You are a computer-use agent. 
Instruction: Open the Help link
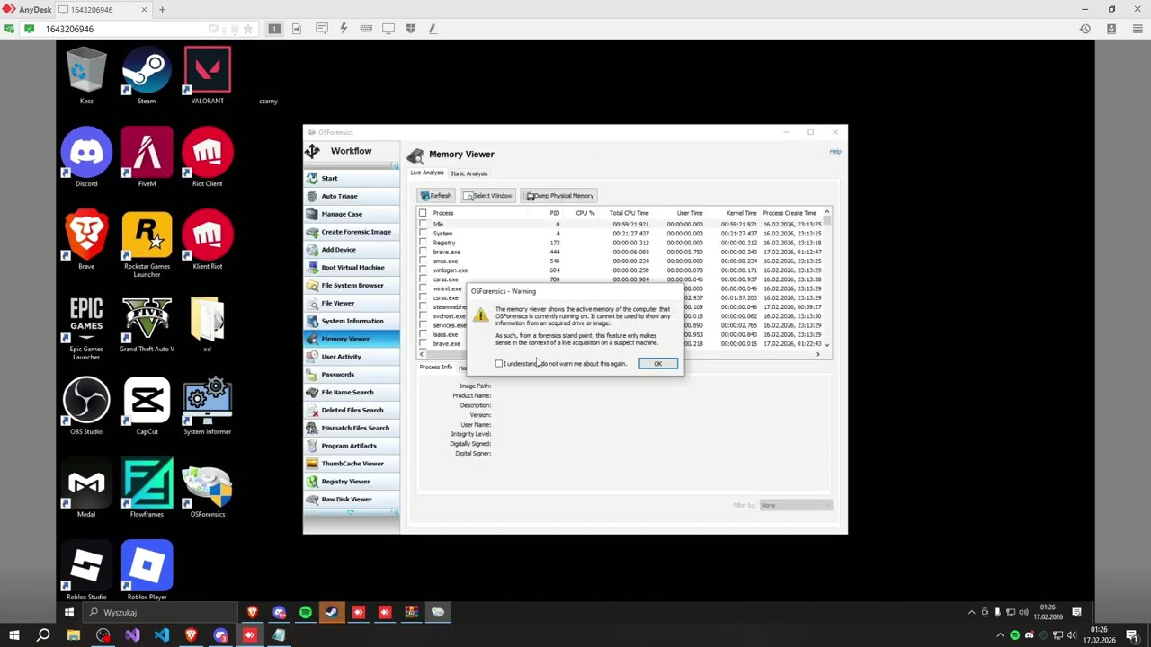pyautogui.click(x=835, y=152)
